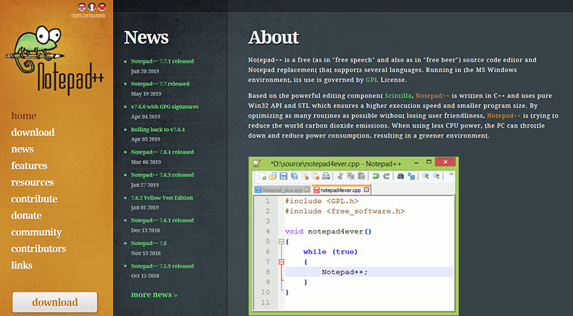This screenshot has width=573, height=316.
Task: Click Save All icon in editor toolbar
Action: click(x=294, y=176)
